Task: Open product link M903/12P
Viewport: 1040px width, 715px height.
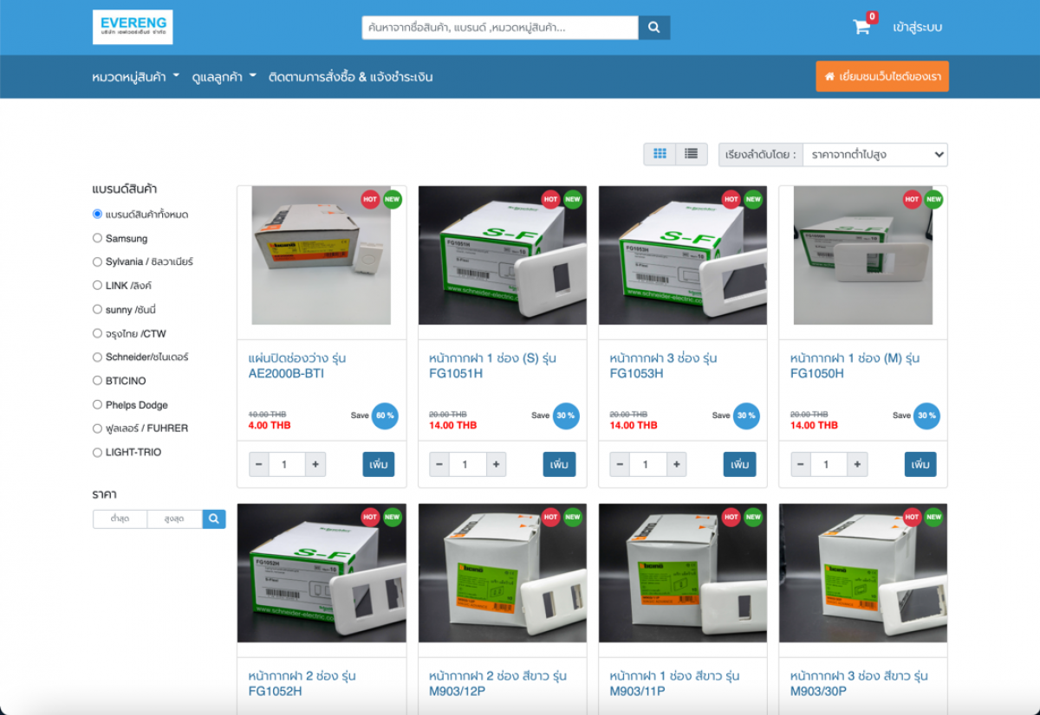Action: point(497,684)
